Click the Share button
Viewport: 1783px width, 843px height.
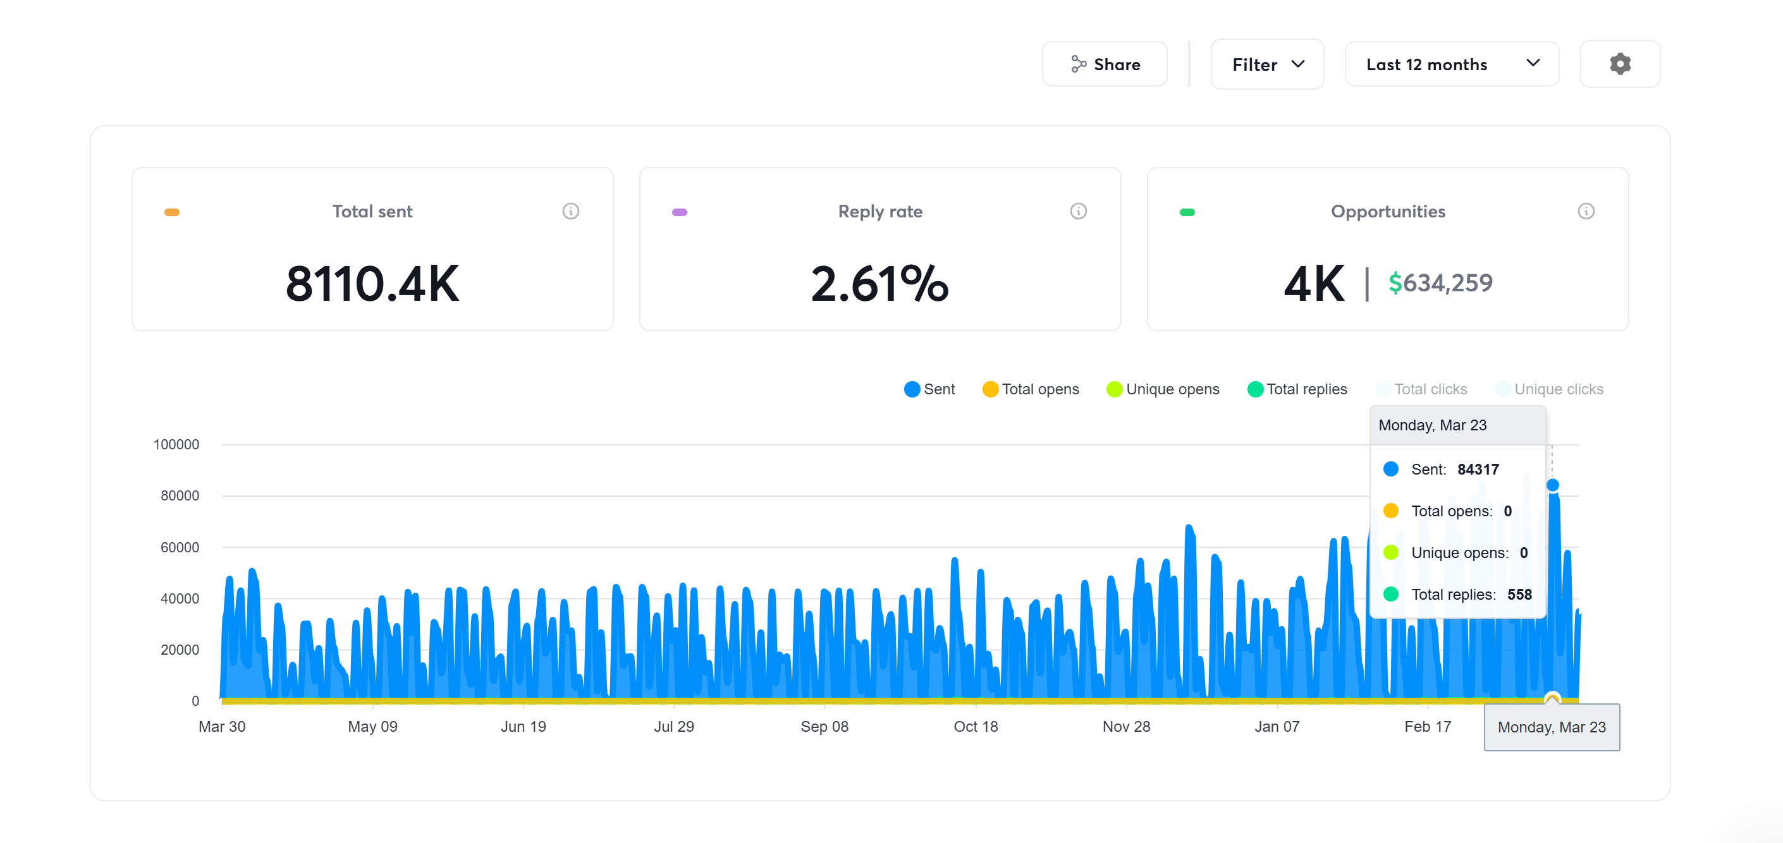(x=1104, y=64)
